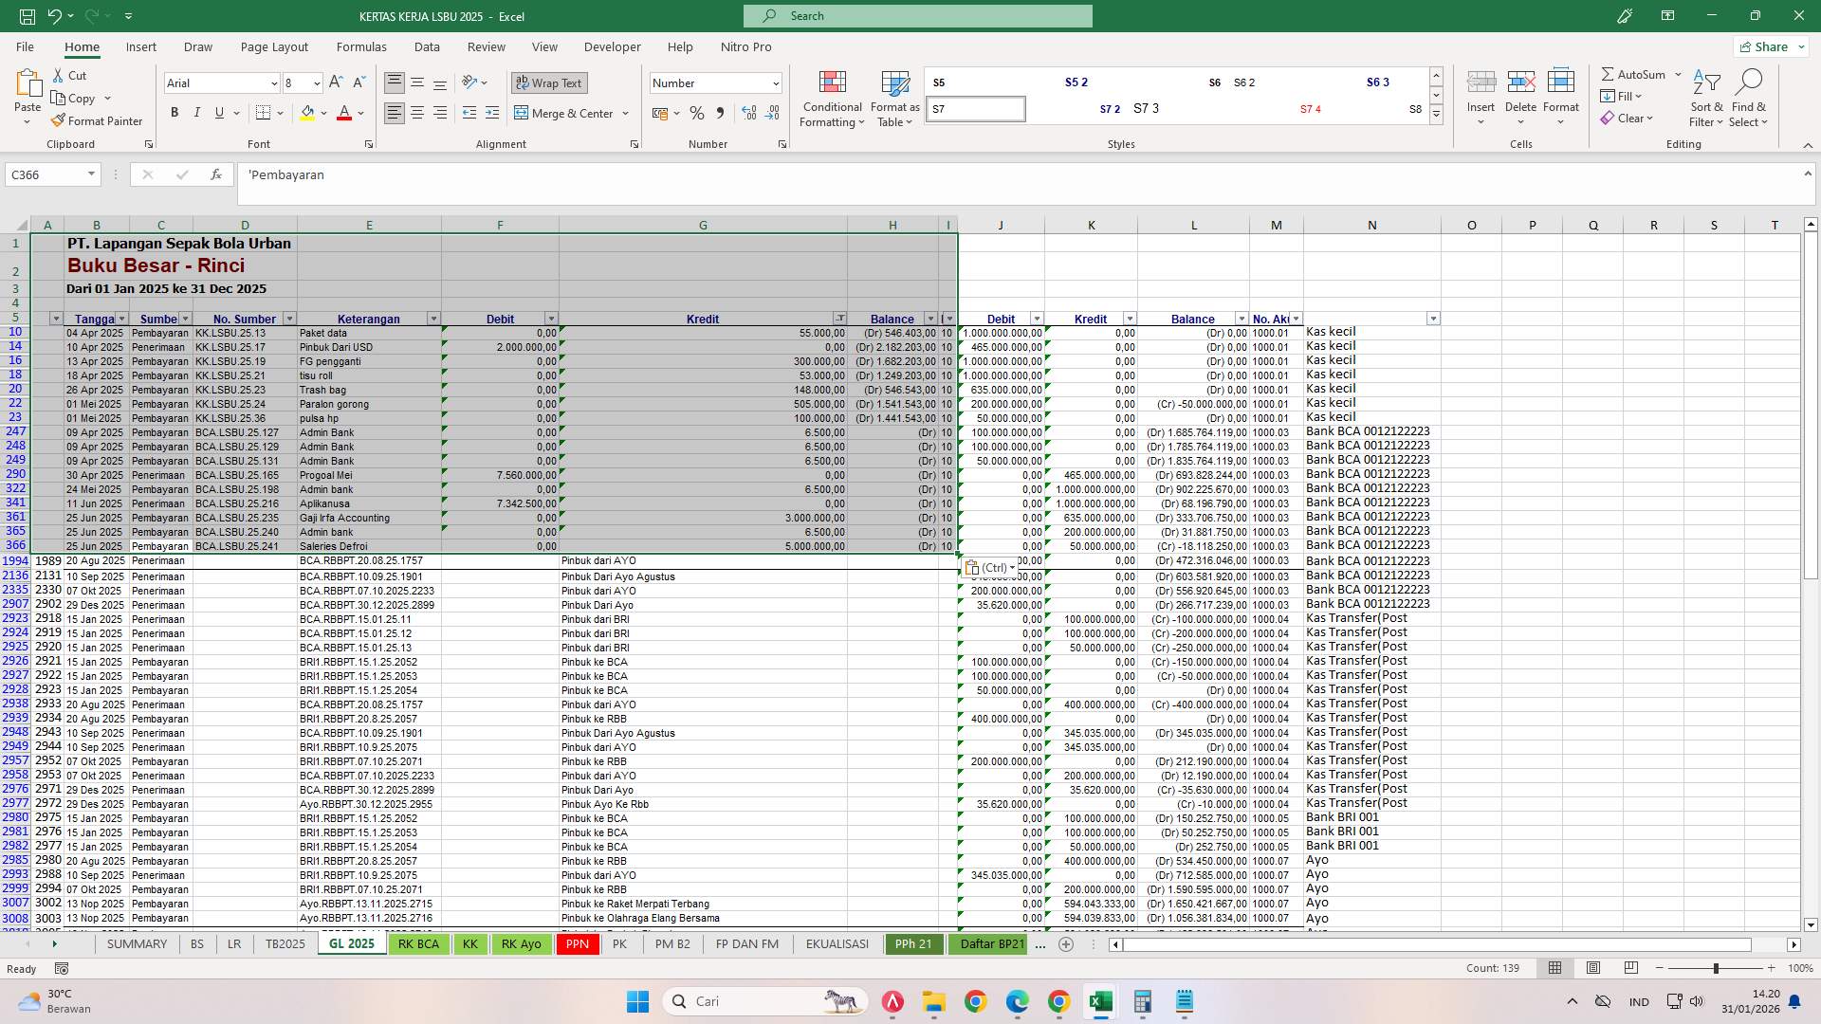Open Conditional Formatting options
The image size is (1821, 1024).
point(832,99)
